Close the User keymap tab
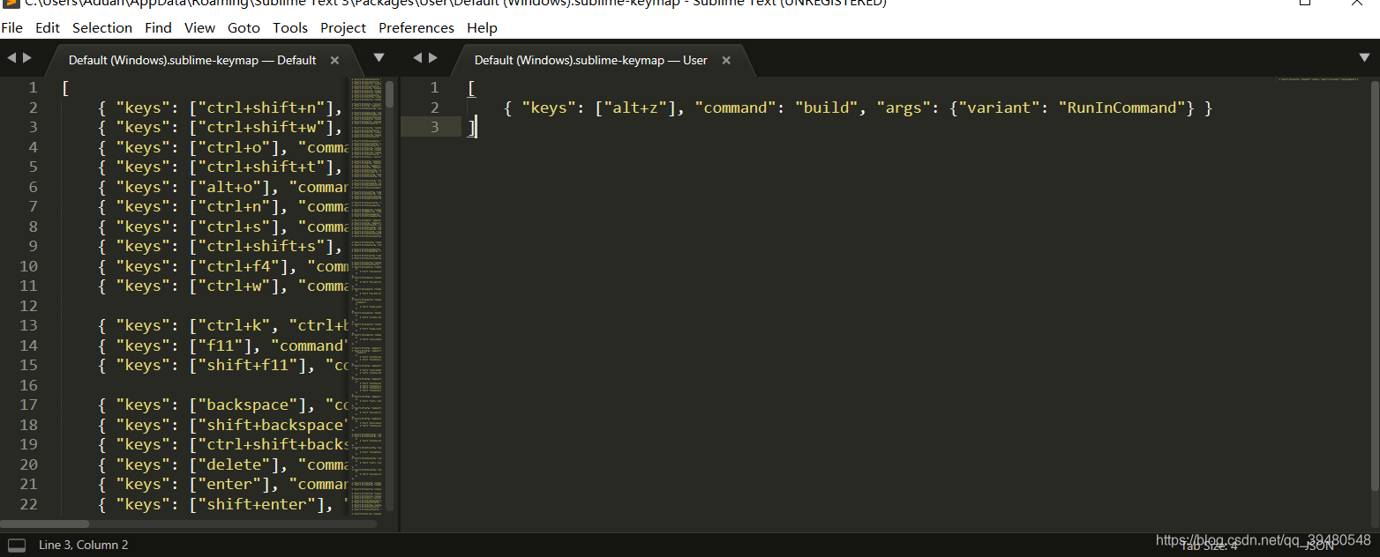Screen dimensions: 1380x557 click(726, 61)
